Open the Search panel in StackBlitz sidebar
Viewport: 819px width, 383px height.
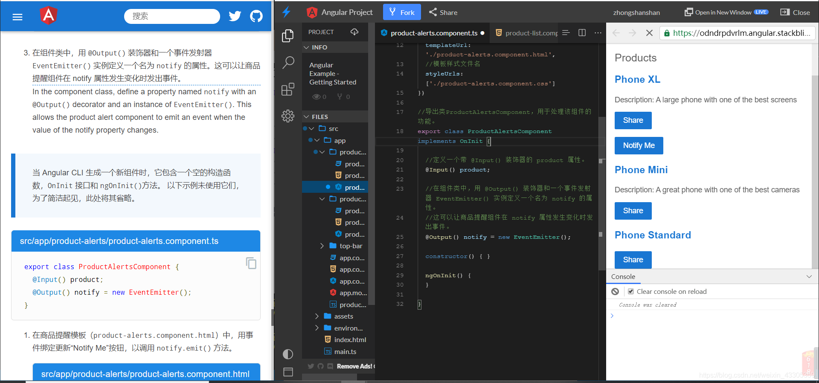click(x=288, y=63)
